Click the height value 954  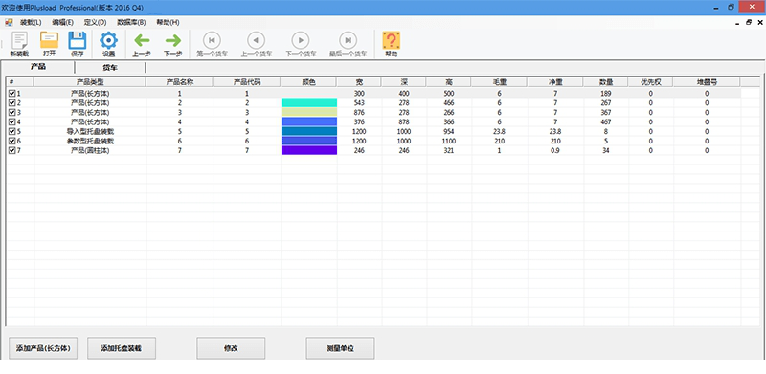tap(448, 131)
